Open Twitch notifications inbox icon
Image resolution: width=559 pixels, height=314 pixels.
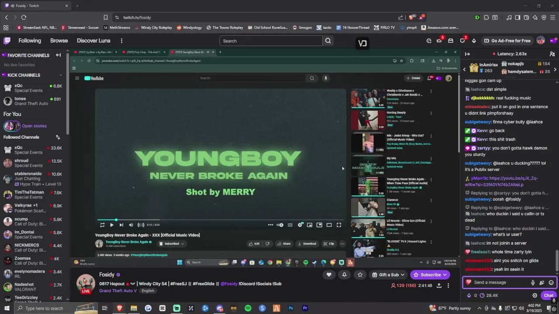[x=451, y=41]
